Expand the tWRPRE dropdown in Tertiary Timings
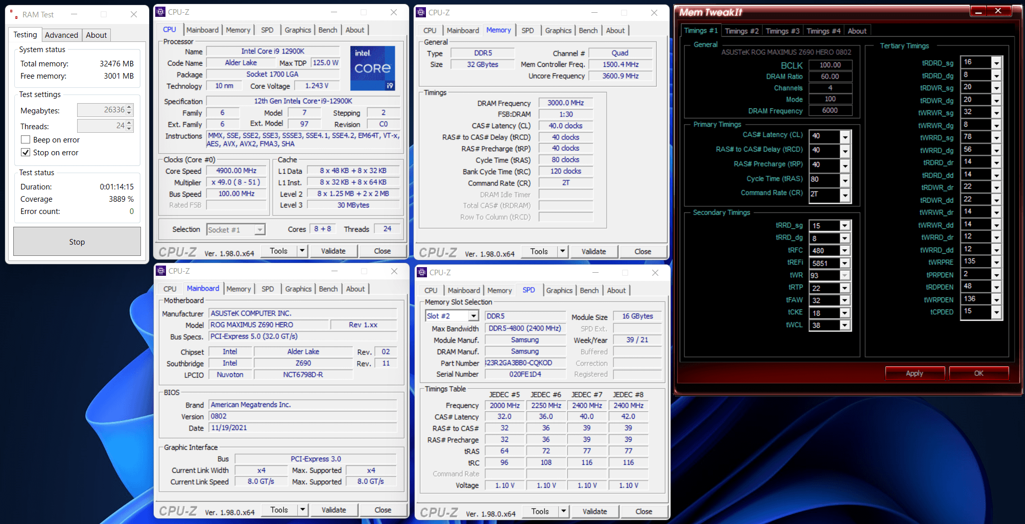This screenshot has height=524, width=1025. coord(996,262)
